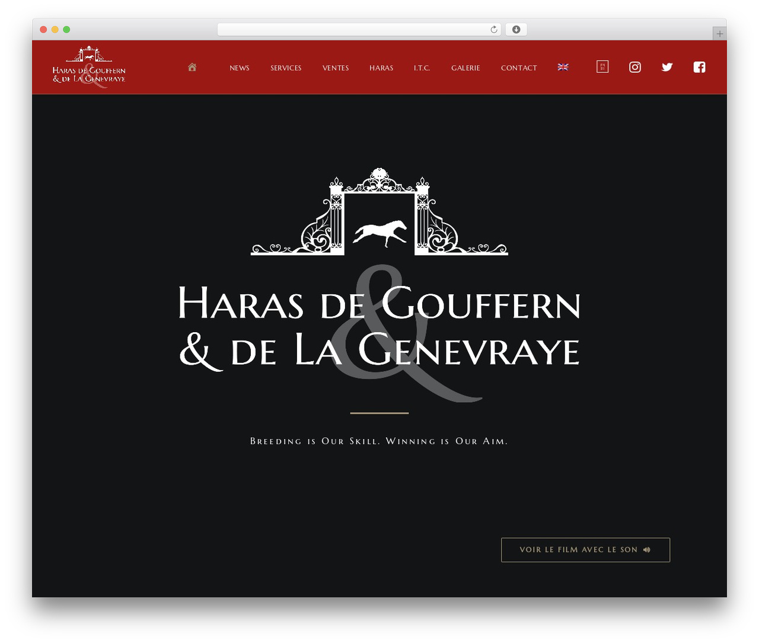The width and height of the screenshot is (759, 643).
Task: Focus the browser address bar
Action: point(359,30)
